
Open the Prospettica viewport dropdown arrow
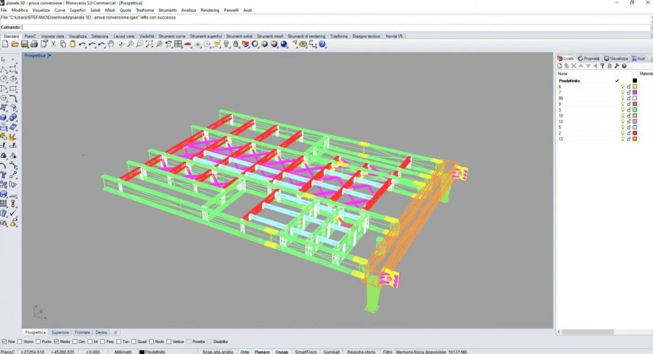click(50, 56)
